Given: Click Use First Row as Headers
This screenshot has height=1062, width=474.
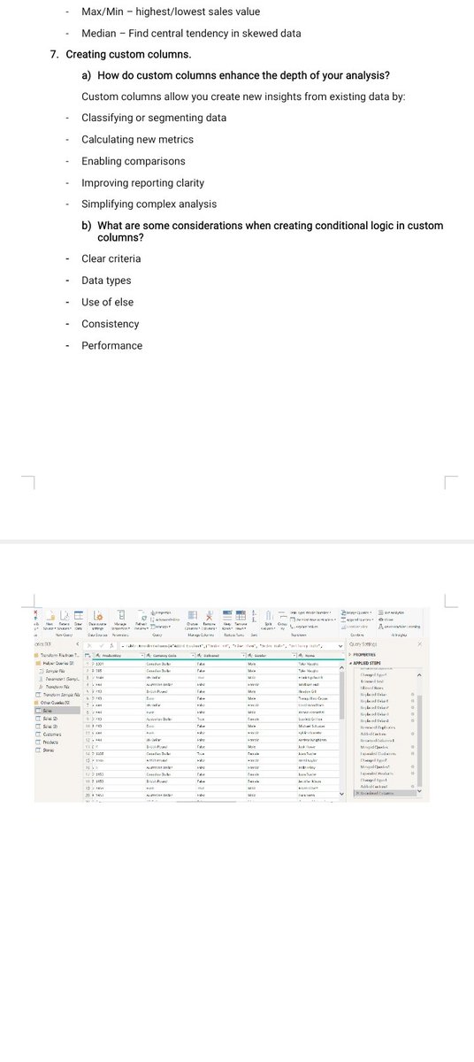Looking at the screenshot, I should pos(312,619).
